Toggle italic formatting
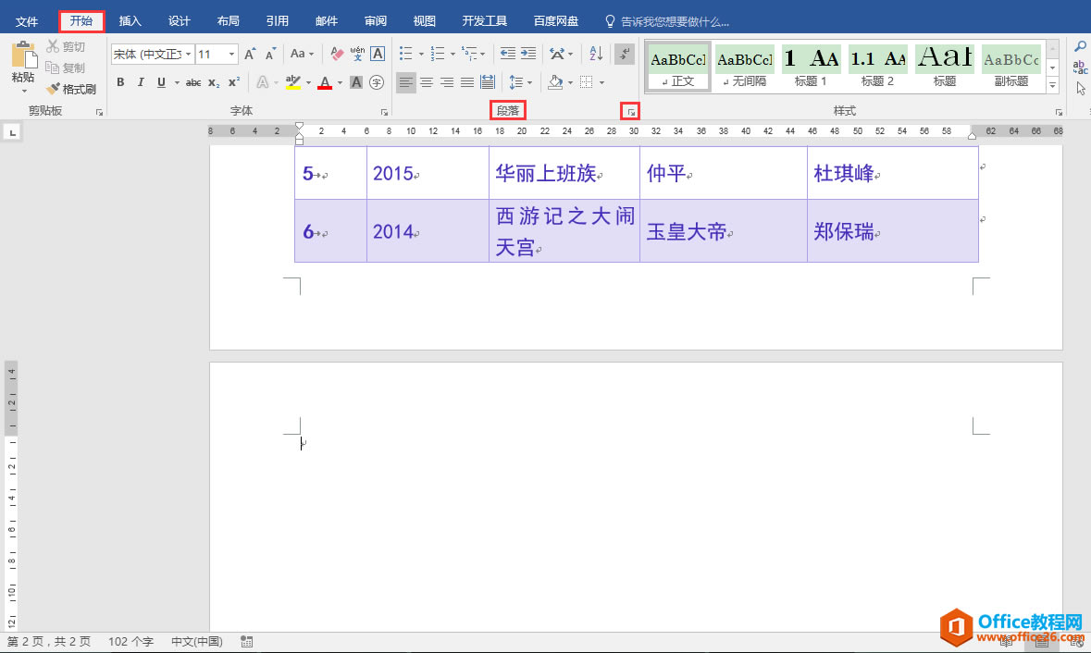 click(141, 82)
